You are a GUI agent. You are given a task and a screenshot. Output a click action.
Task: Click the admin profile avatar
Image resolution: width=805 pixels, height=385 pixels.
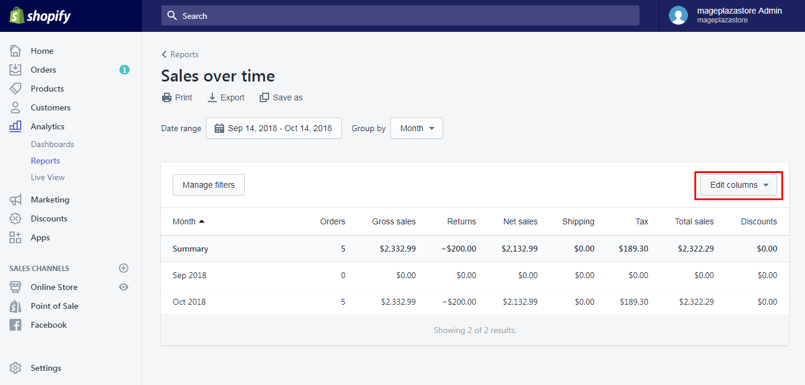pos(678,15)
